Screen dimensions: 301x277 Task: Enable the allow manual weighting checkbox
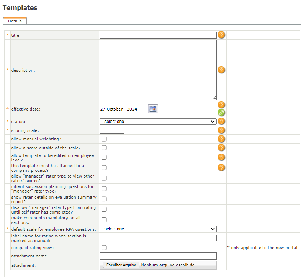(104, 139)
